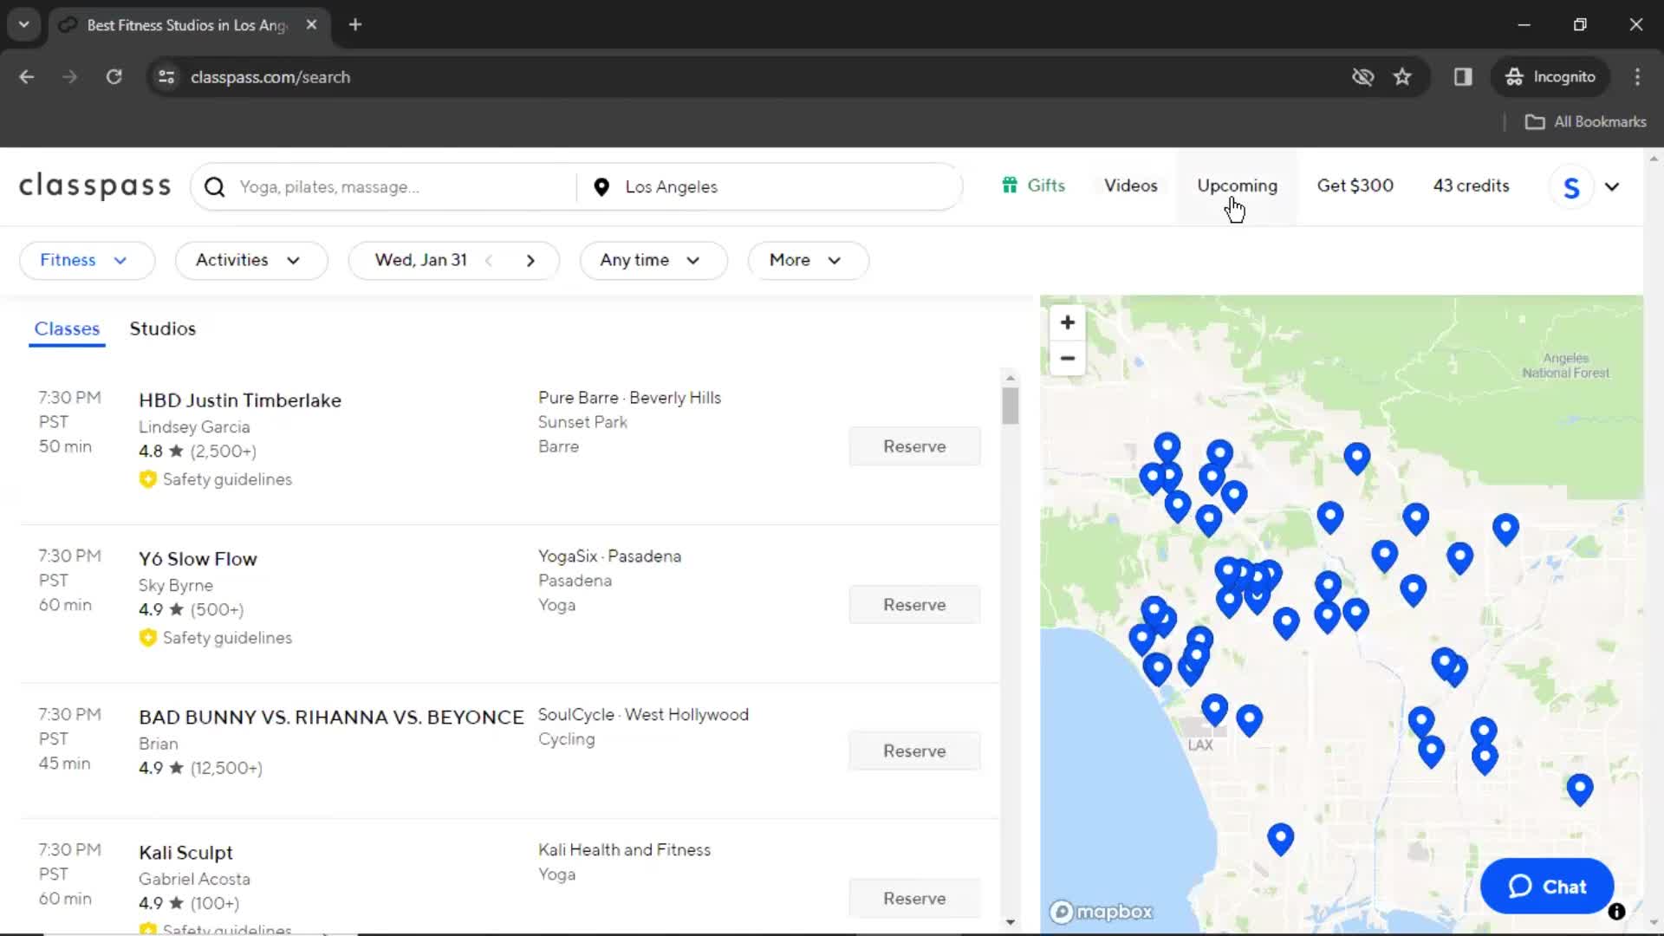
Task: Click the Safety guidelines shield for HBD Justin Timberlake
Action: pos(148,479)
